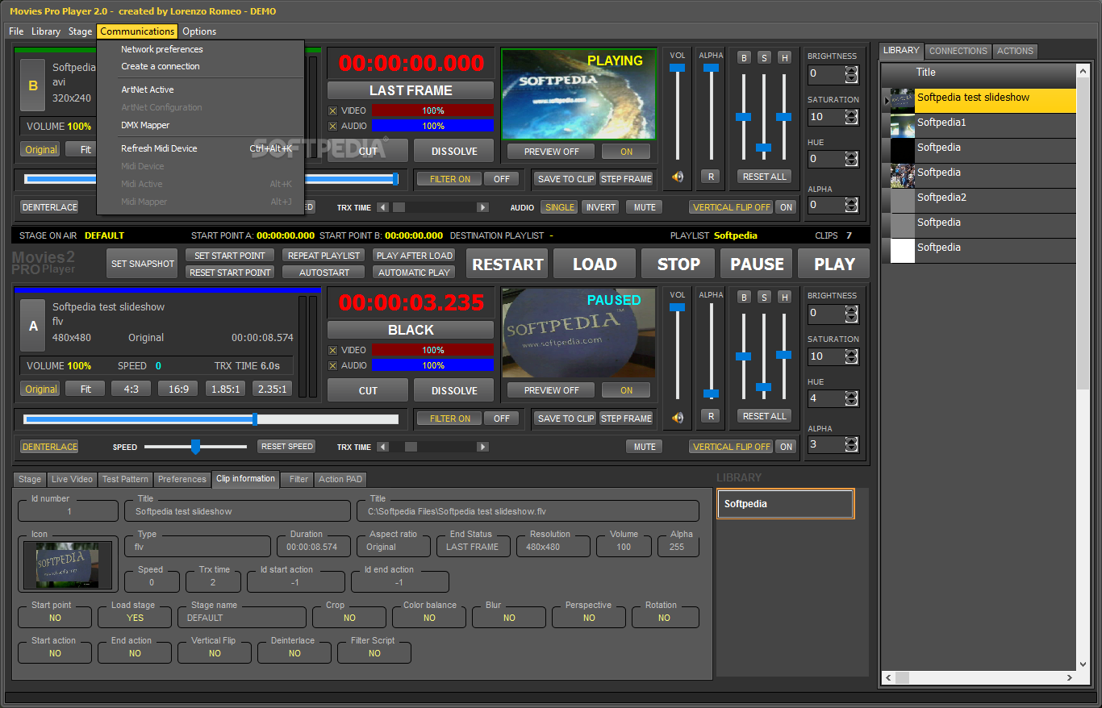This screenshot has width=1102, height=708.
Task: Click INVERT audio on player B
Action: point(601,207)
